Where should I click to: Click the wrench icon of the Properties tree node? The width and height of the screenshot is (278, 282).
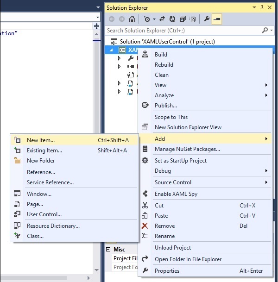coord(131,58)
